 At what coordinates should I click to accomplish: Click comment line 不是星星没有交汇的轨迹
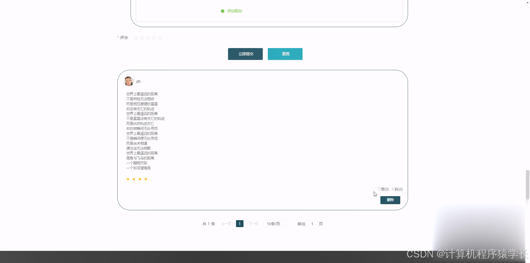(x=145, y=119)
